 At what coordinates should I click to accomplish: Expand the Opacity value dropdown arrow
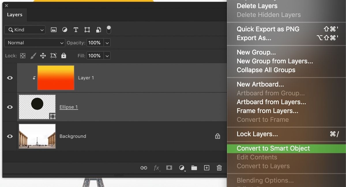(x=107, y=43)
